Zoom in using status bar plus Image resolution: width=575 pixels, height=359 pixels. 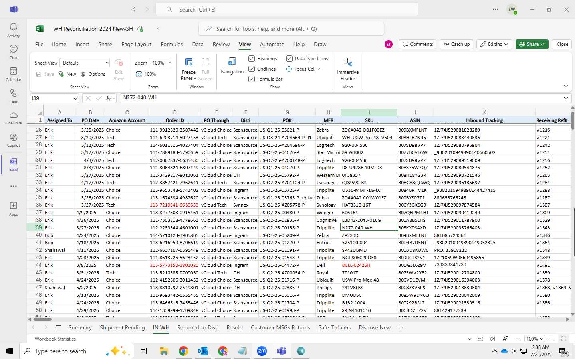point(551,339)
